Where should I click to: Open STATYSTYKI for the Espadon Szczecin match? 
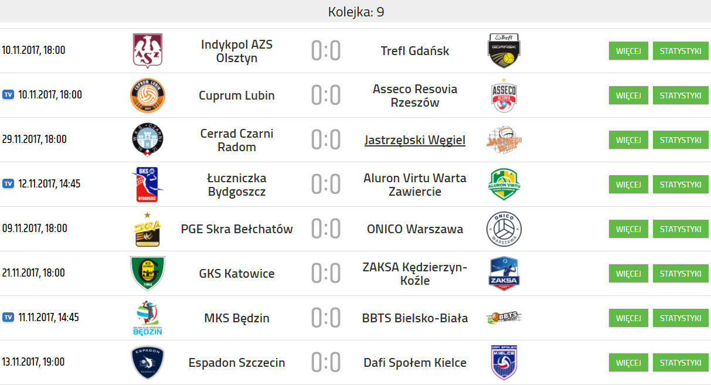(x=681, y=363)
